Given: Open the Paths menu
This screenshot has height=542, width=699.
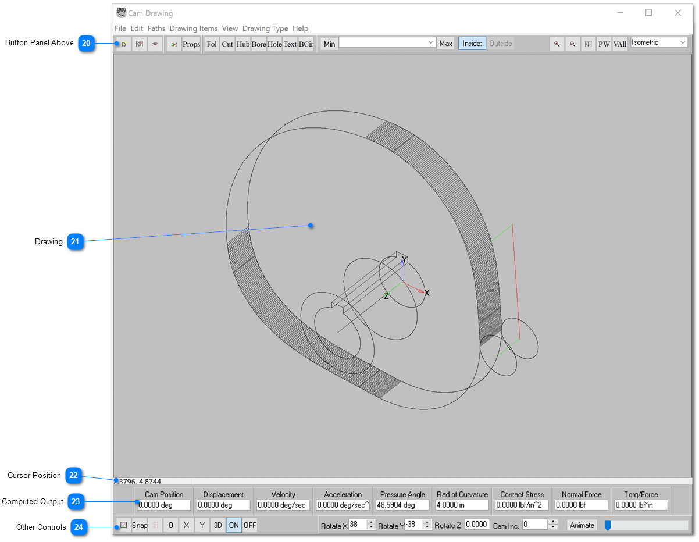Looking at the screenshot, I should [156, 28].
